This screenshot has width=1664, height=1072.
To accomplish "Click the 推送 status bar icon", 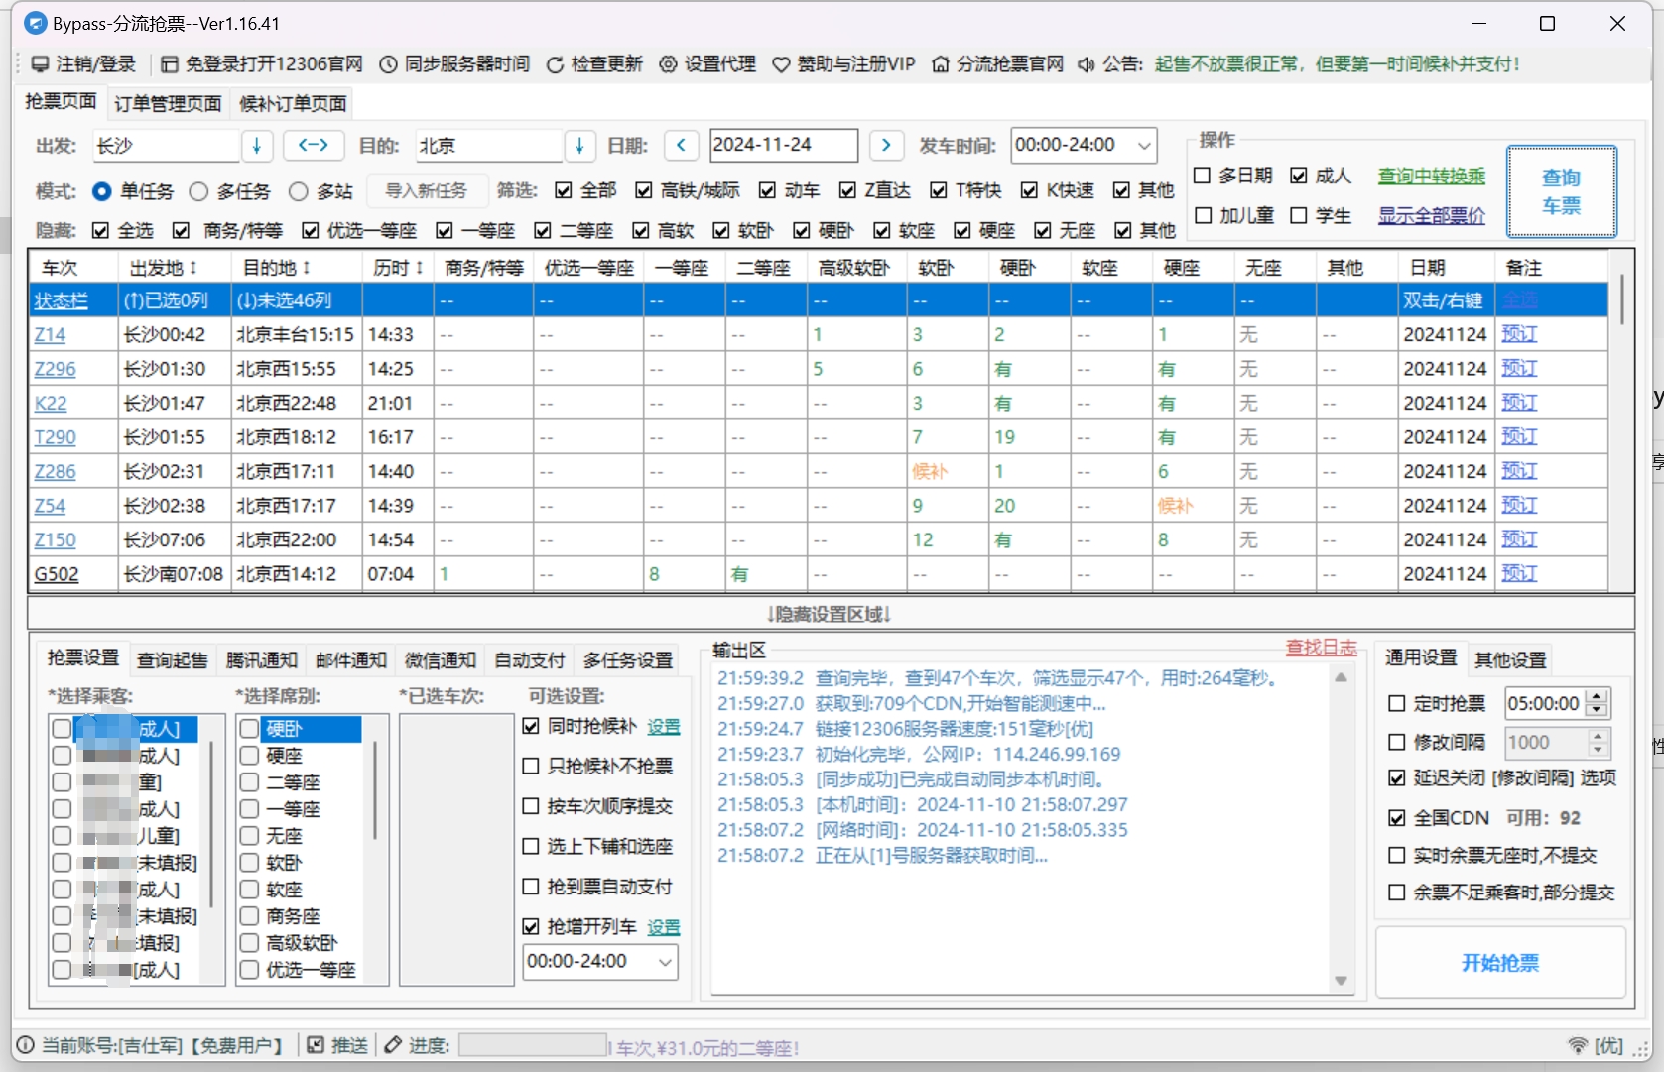I will (317, 1045).
